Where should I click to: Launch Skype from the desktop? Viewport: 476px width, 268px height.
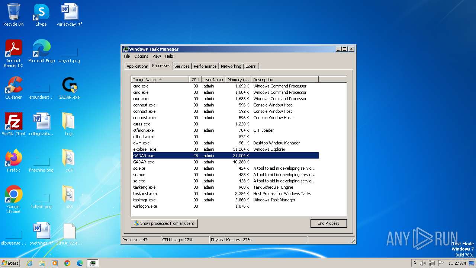(41, 15)
